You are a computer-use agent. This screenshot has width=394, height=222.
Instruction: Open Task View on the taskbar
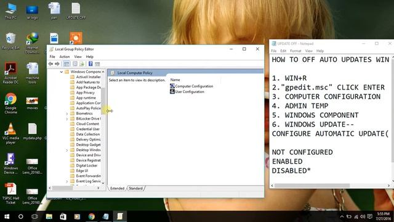(34, 216)
